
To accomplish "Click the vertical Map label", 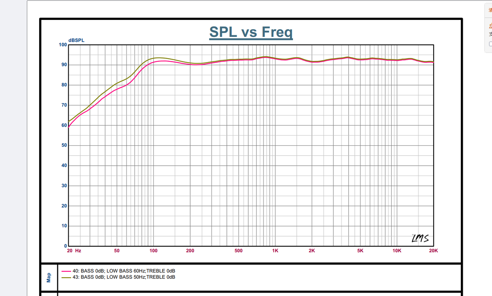I will (49, 278).
